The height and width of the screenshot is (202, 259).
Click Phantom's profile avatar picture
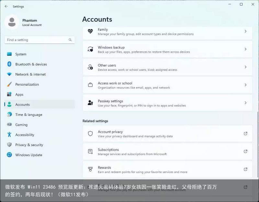pyautogui.click(x=12, y=22)
